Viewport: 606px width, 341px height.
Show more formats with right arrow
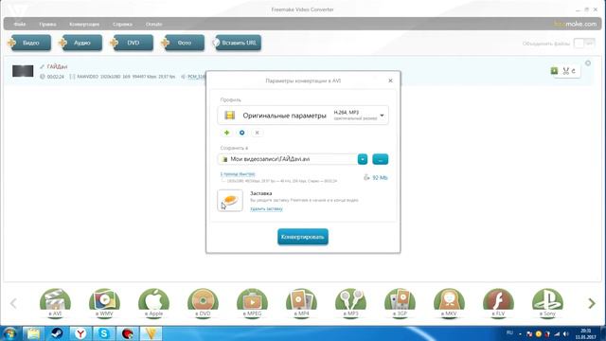point(591,303)
